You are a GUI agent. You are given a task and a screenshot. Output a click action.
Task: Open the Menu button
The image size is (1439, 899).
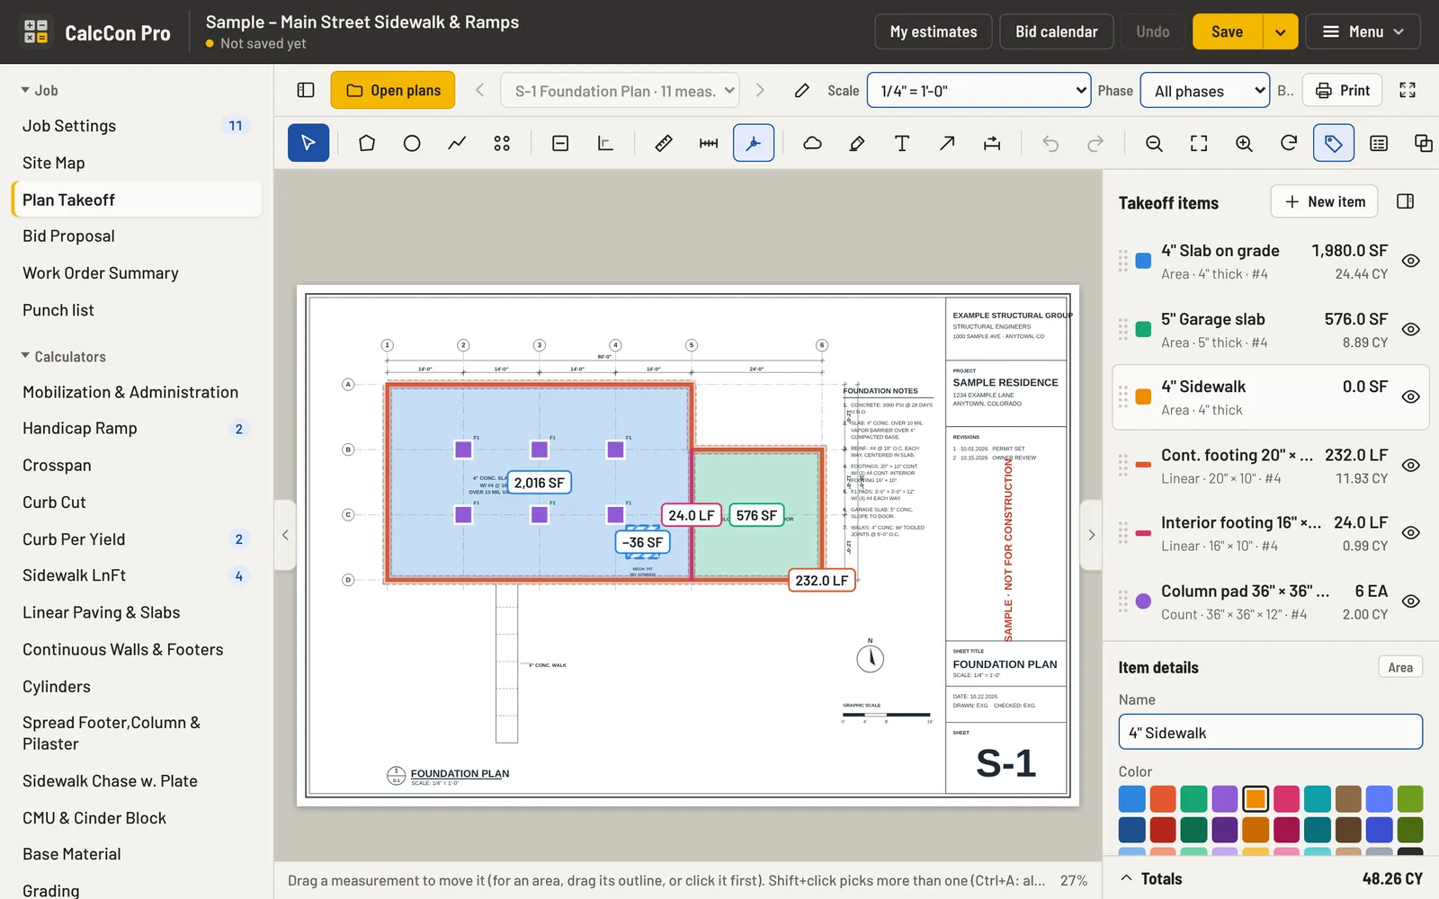pos(1363,31)
